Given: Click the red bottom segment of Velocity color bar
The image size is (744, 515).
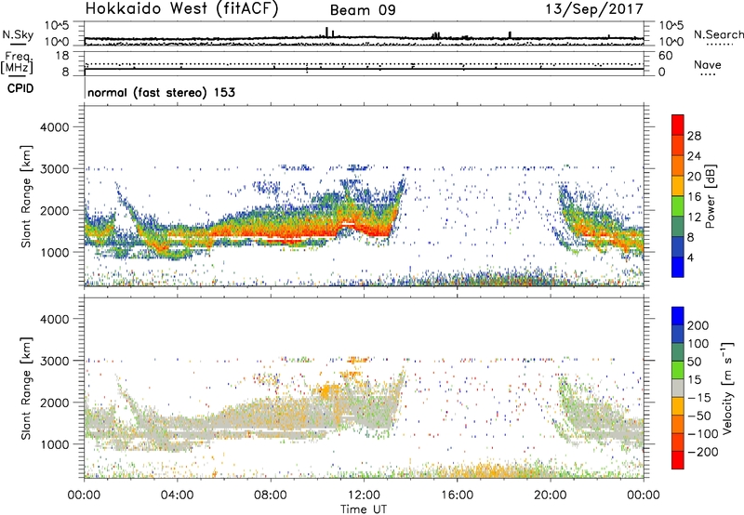Looking at the screenshot, I should pos(678,460).
